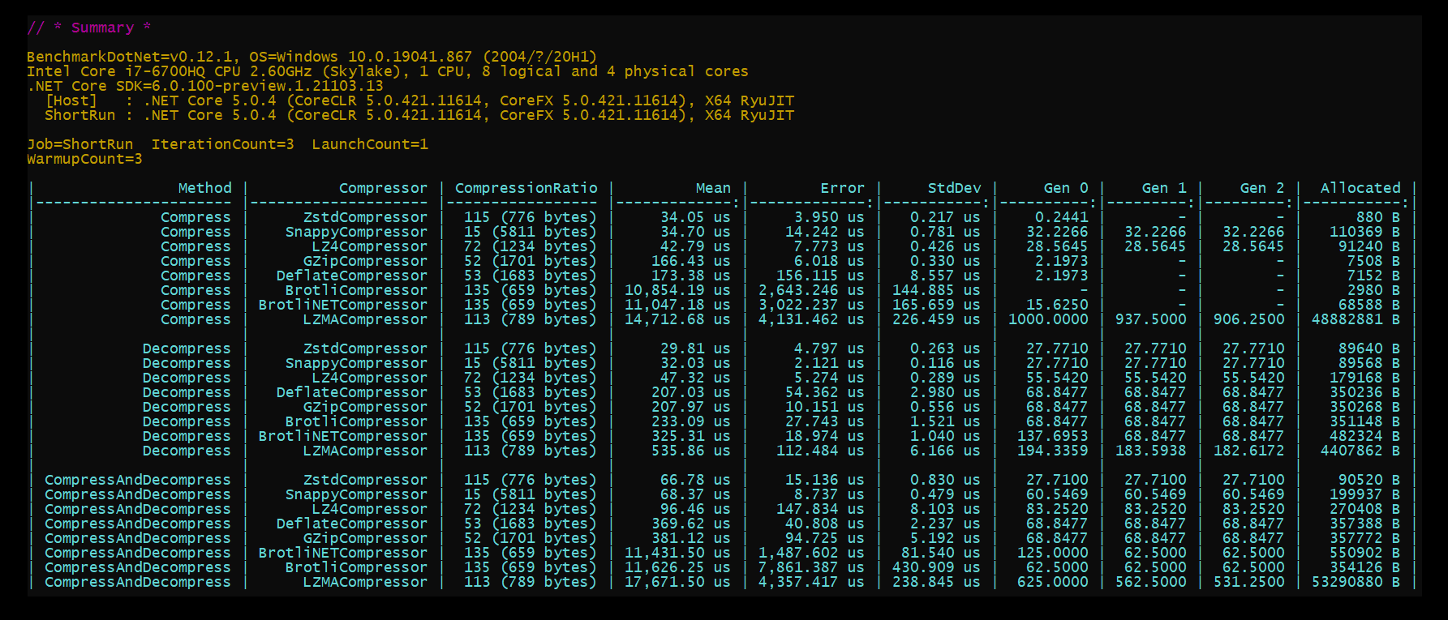This screenshot has width=1448, height=620.
Task: Click the '.NET Core SDK=6.0.100-preview.1.21103.13' line
Action: [x=205, y=86]
